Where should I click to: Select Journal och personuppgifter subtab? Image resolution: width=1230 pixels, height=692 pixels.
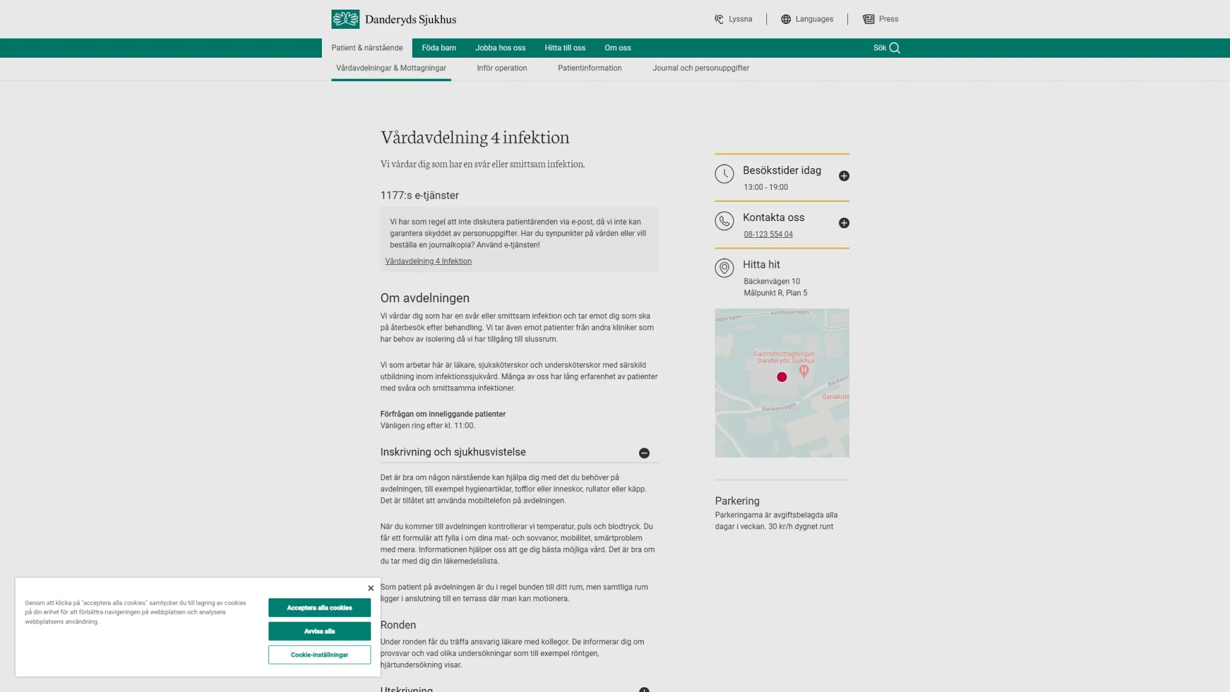point(701,68)
